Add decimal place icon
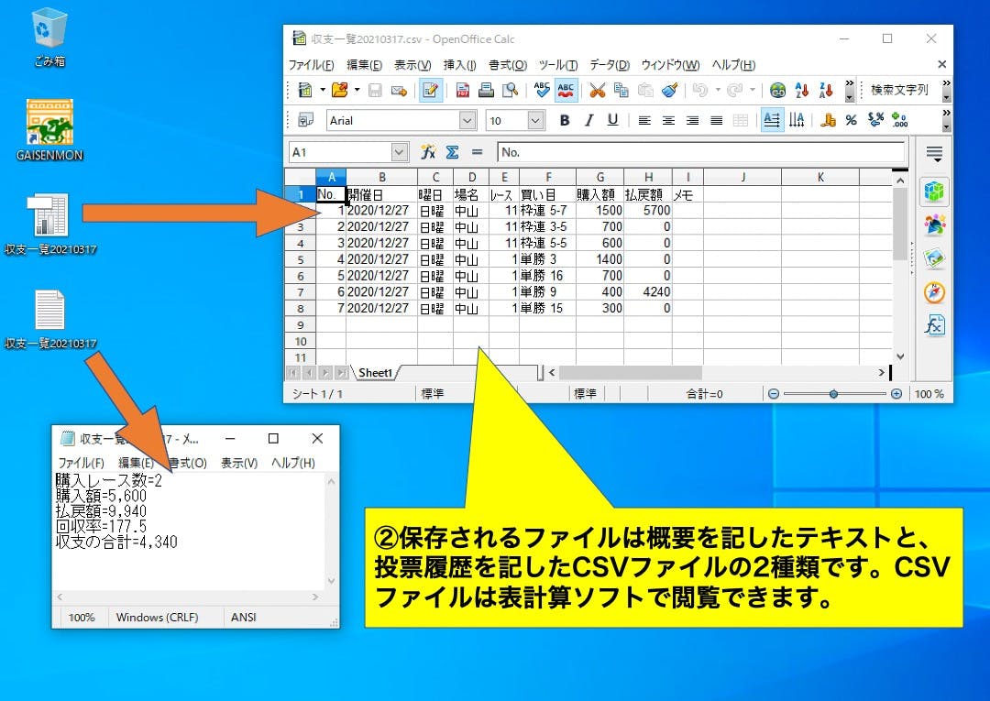 coord(899,120)
